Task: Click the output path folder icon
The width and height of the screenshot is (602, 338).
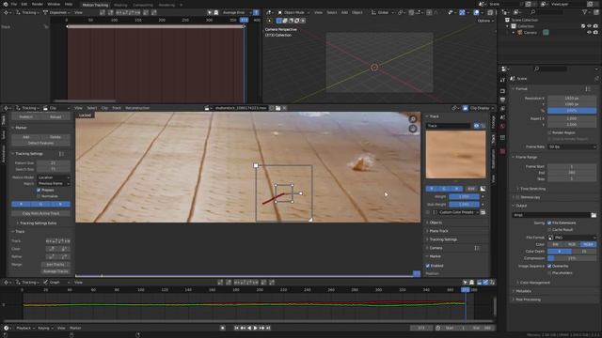Action: tap(594, 215)
